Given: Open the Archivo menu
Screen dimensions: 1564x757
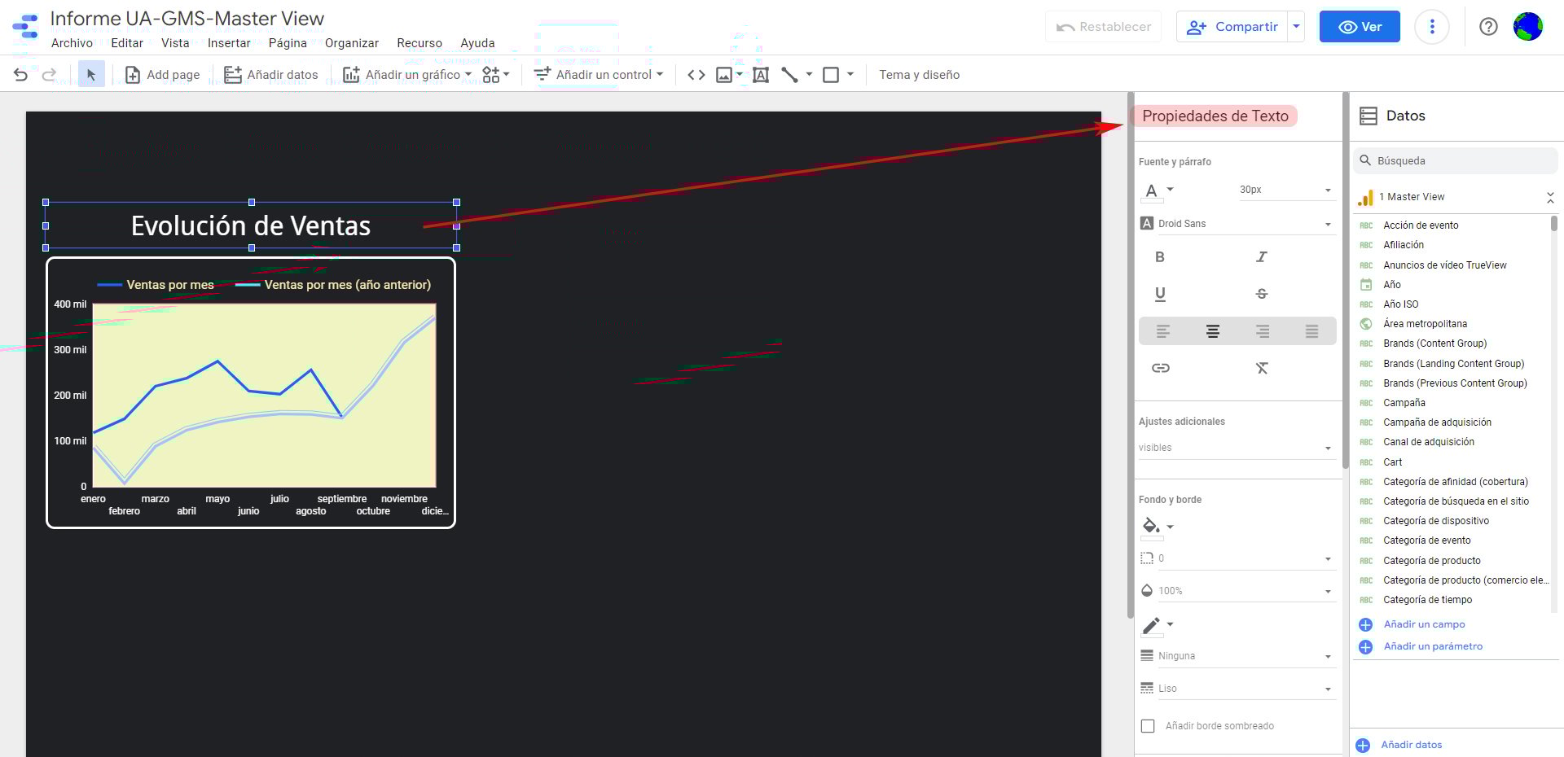Looking at the screenshot, I should coord(72,43).
